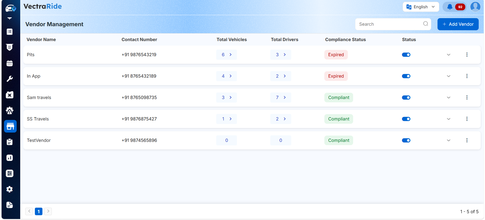
Task: Expand the Sam travels row chevron
Action: 449,98
